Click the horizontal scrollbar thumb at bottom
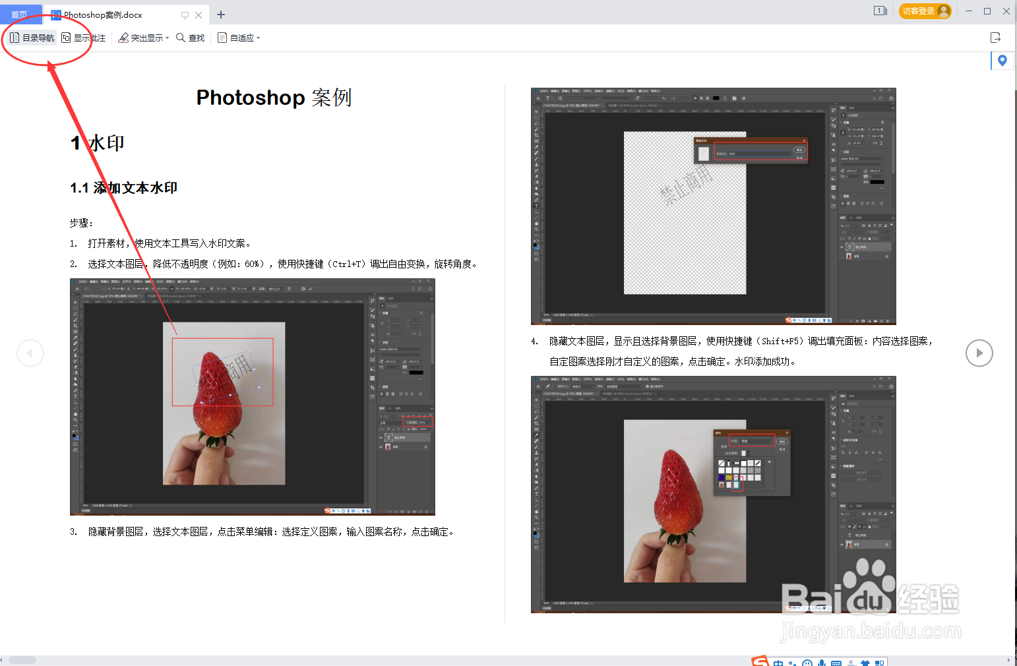The height and width of the screenshot is (666, 1017). pyautogui.click(x=22, y=660)
